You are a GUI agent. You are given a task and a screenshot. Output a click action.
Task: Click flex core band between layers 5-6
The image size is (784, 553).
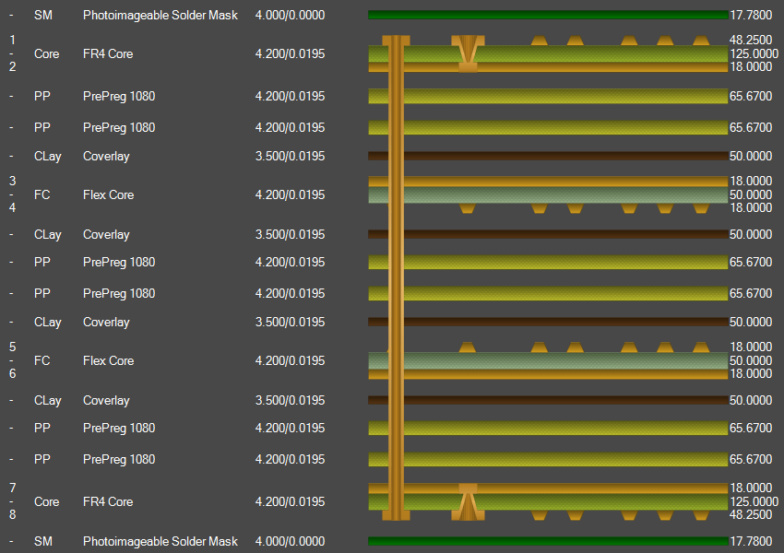548,360
